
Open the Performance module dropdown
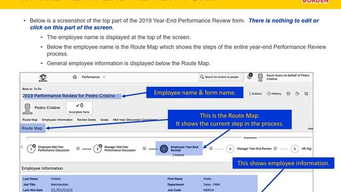click(94, 77)
